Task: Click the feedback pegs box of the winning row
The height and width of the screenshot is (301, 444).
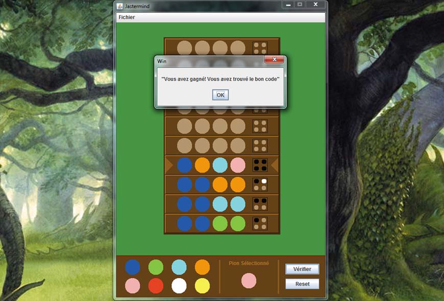Action: coord(260,165)
